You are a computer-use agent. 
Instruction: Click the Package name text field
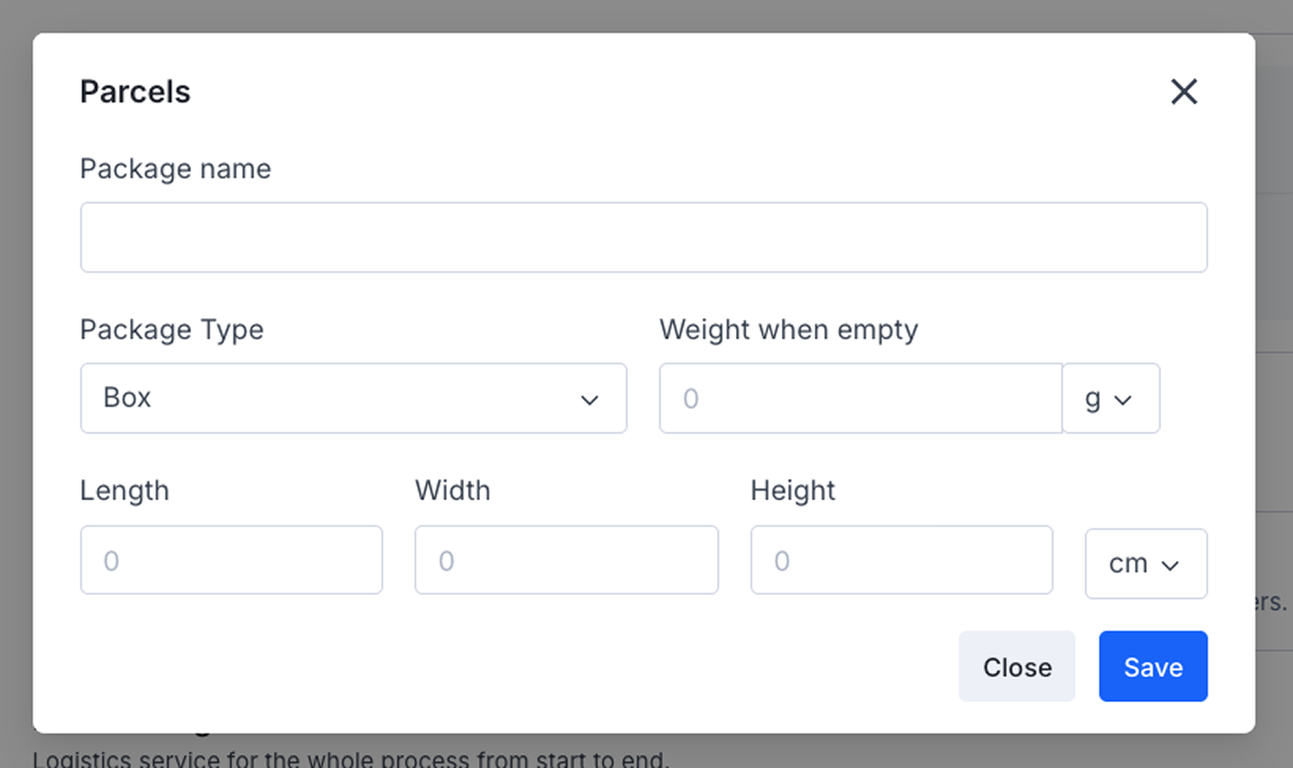(x=643, y=238)
